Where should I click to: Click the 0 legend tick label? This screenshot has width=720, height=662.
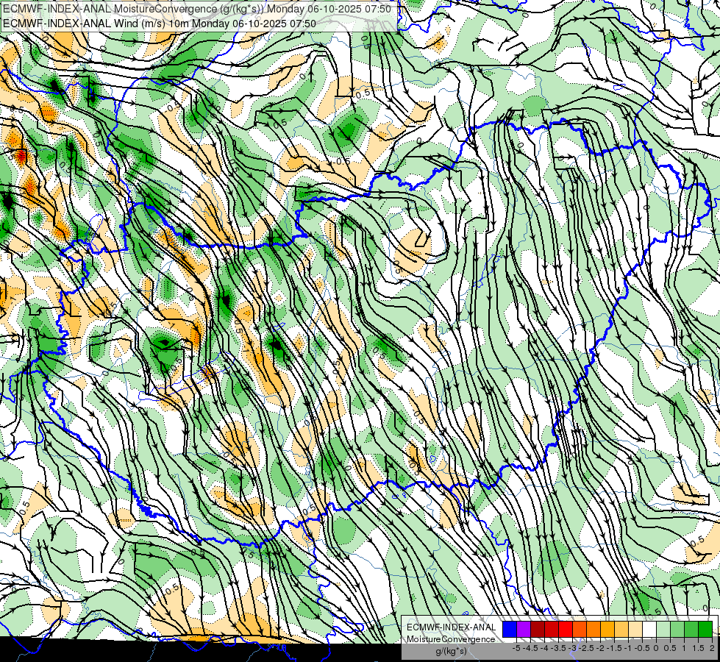(657, 648)
